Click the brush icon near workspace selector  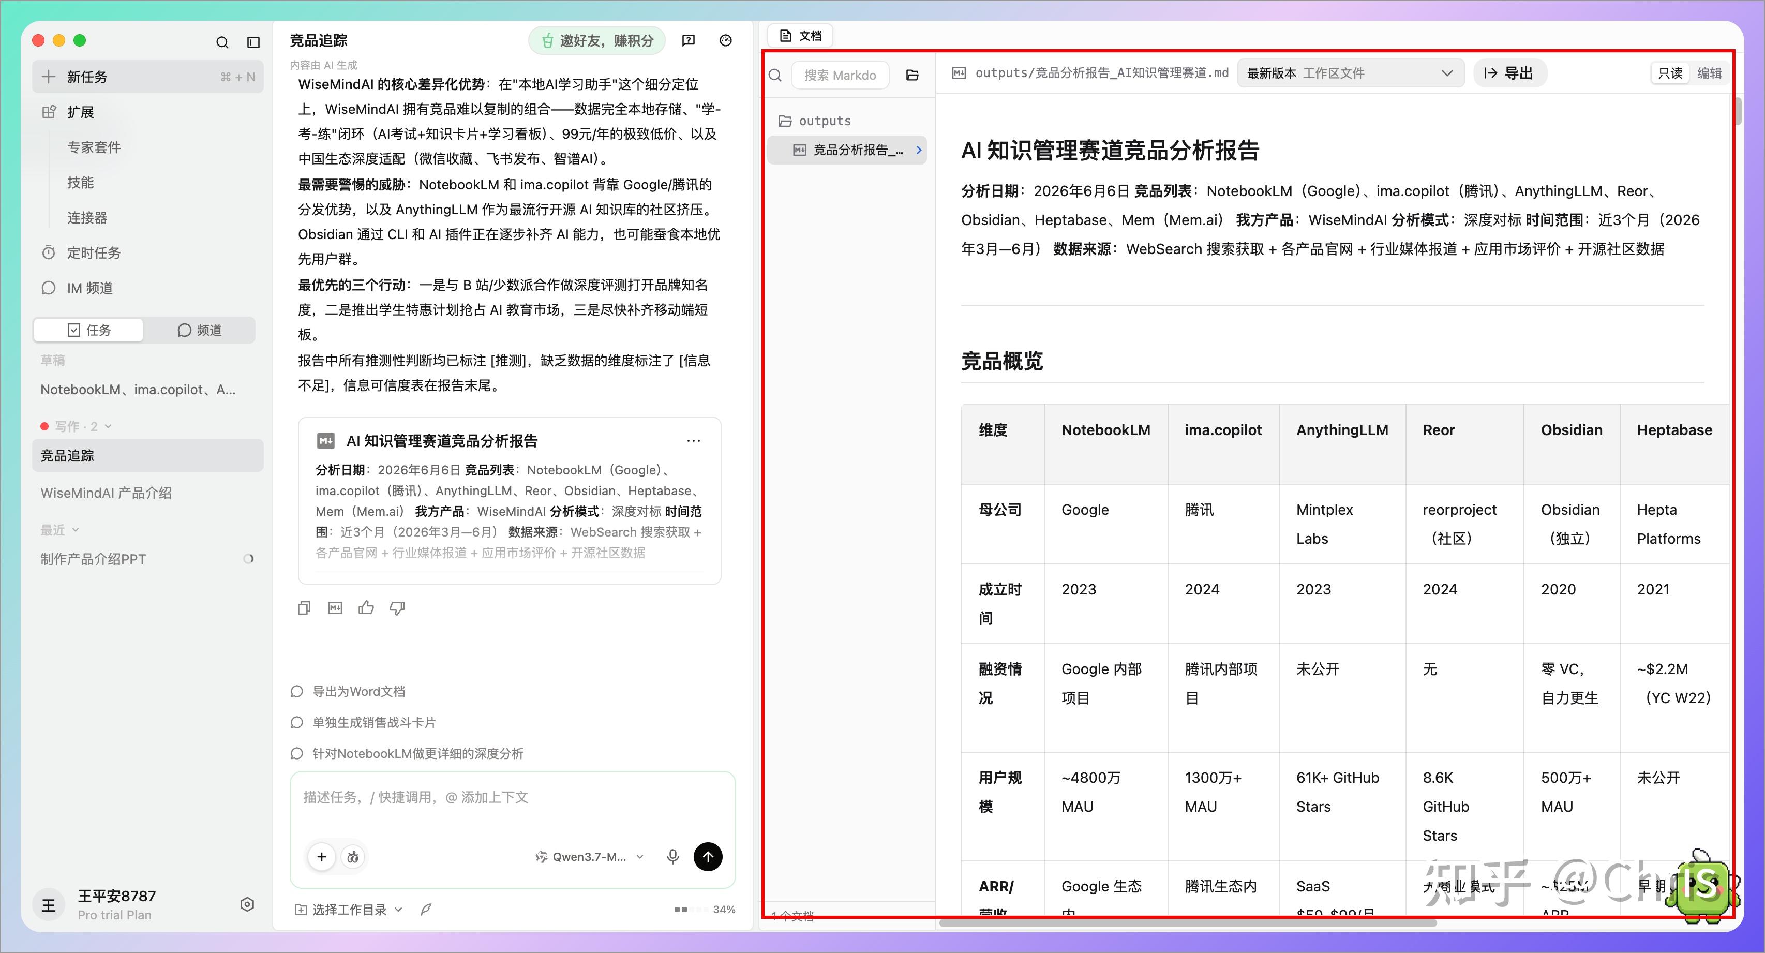click(x=426, y=909)
